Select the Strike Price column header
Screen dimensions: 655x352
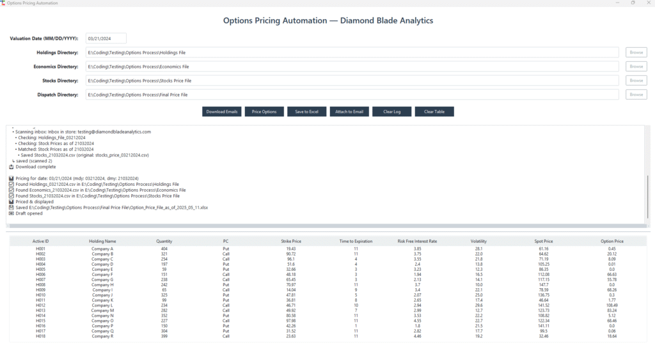tap(291, 241)
